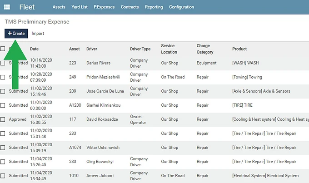
Task: Open the Siarhei Klimiankou record
Action: pos(103,105)
